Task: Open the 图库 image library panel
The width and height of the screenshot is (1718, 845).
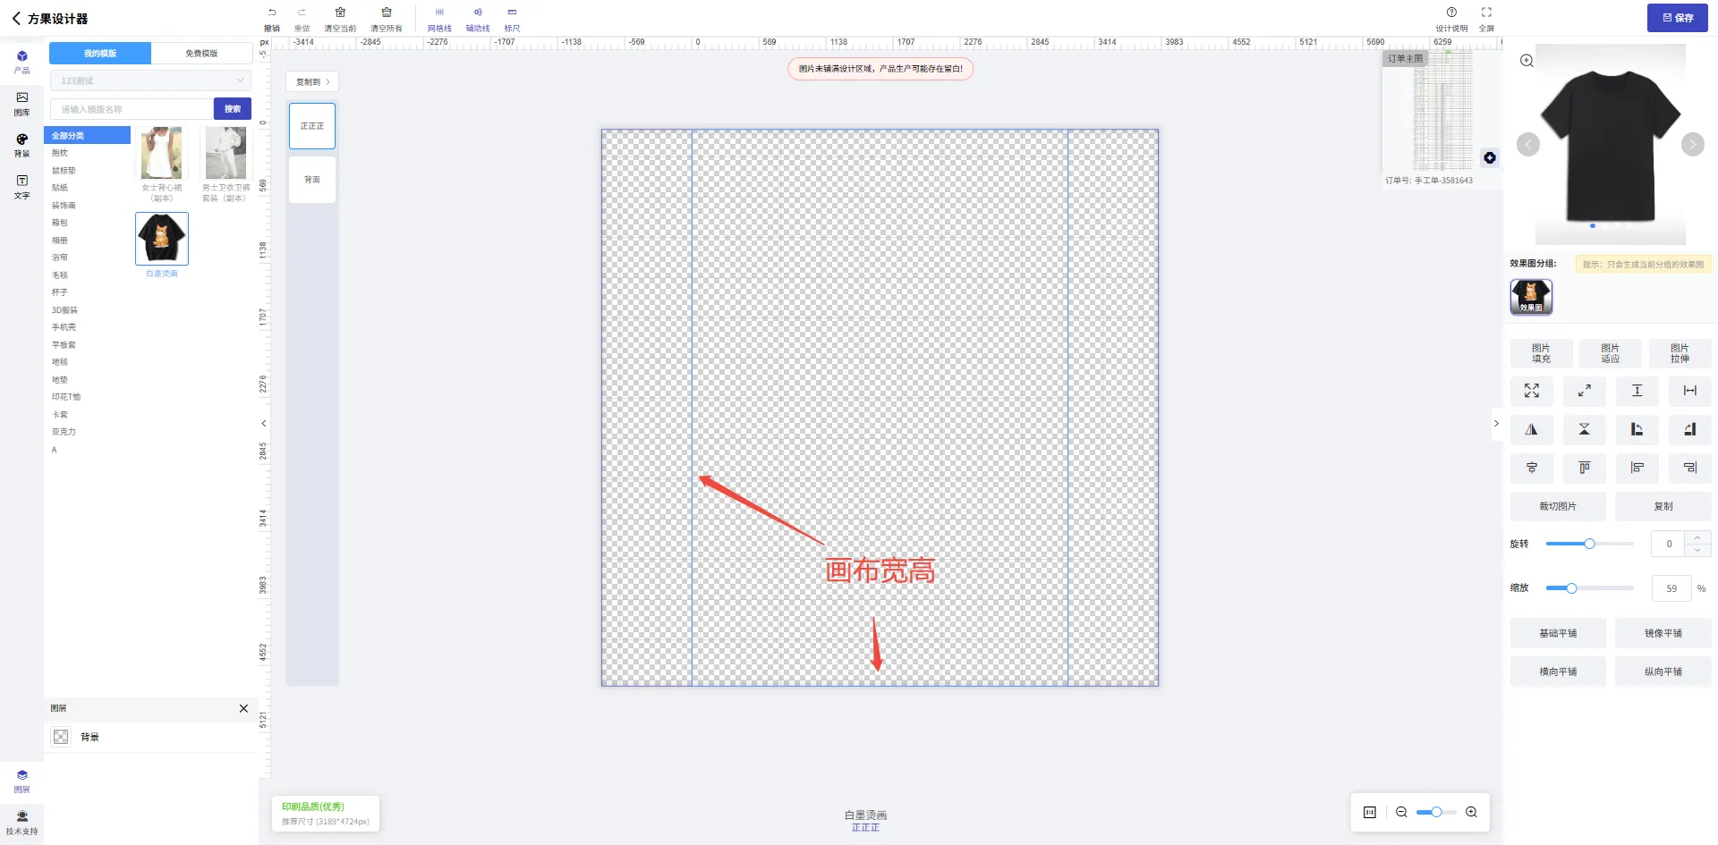Action: point(22,104)
